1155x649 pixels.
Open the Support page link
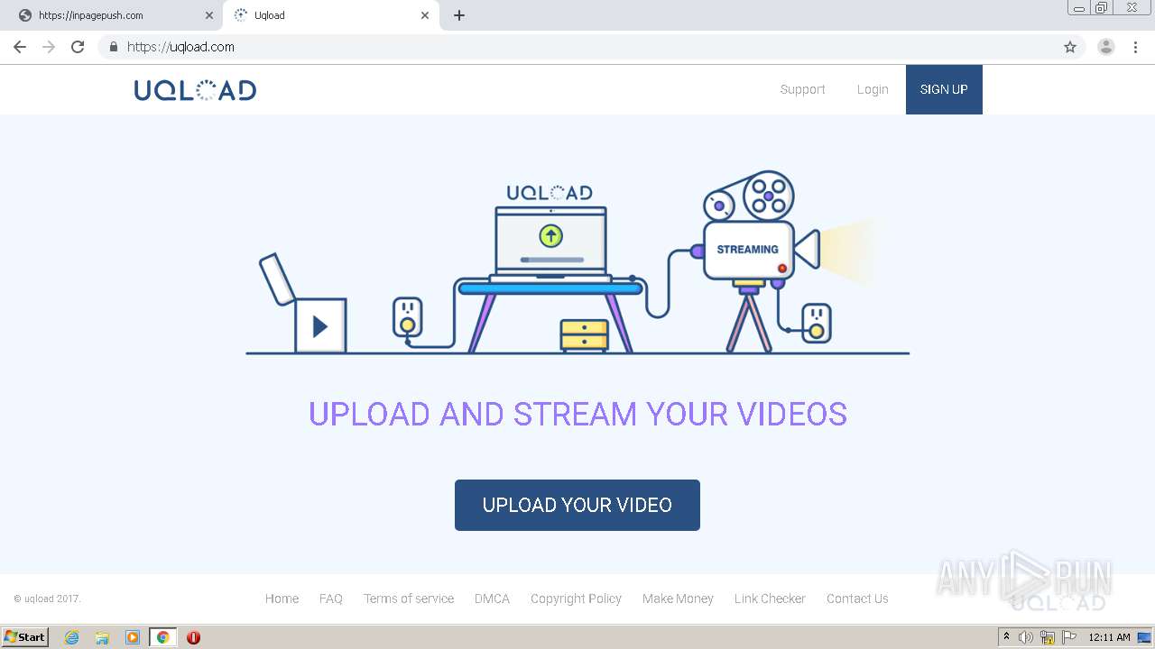tap(802, 89)
